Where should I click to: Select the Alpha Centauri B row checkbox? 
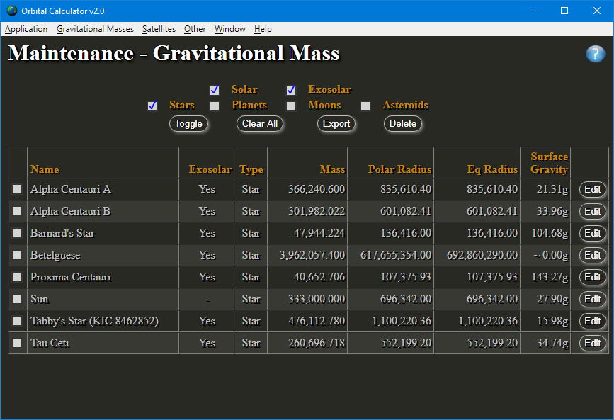(x=17, y=211)
